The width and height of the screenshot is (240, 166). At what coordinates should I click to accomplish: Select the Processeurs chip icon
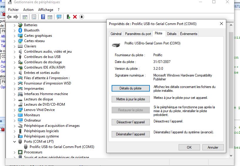pos(20,152)
